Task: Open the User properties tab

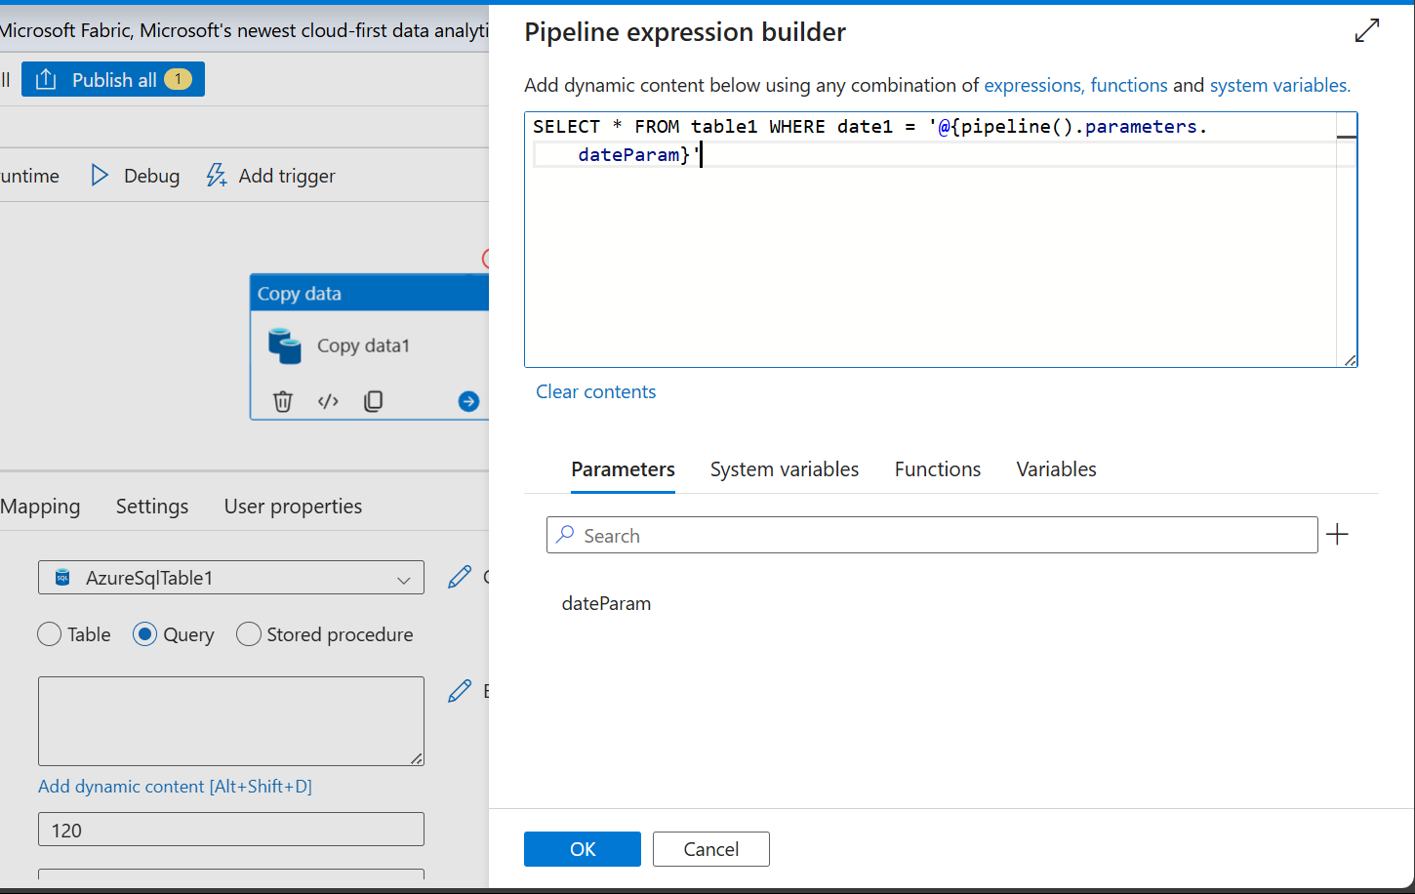Action: pos(293,507)
